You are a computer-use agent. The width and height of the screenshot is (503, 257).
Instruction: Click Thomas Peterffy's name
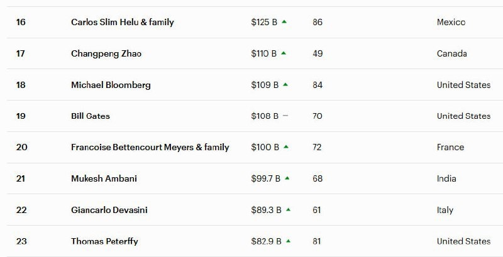coord(104,241)
